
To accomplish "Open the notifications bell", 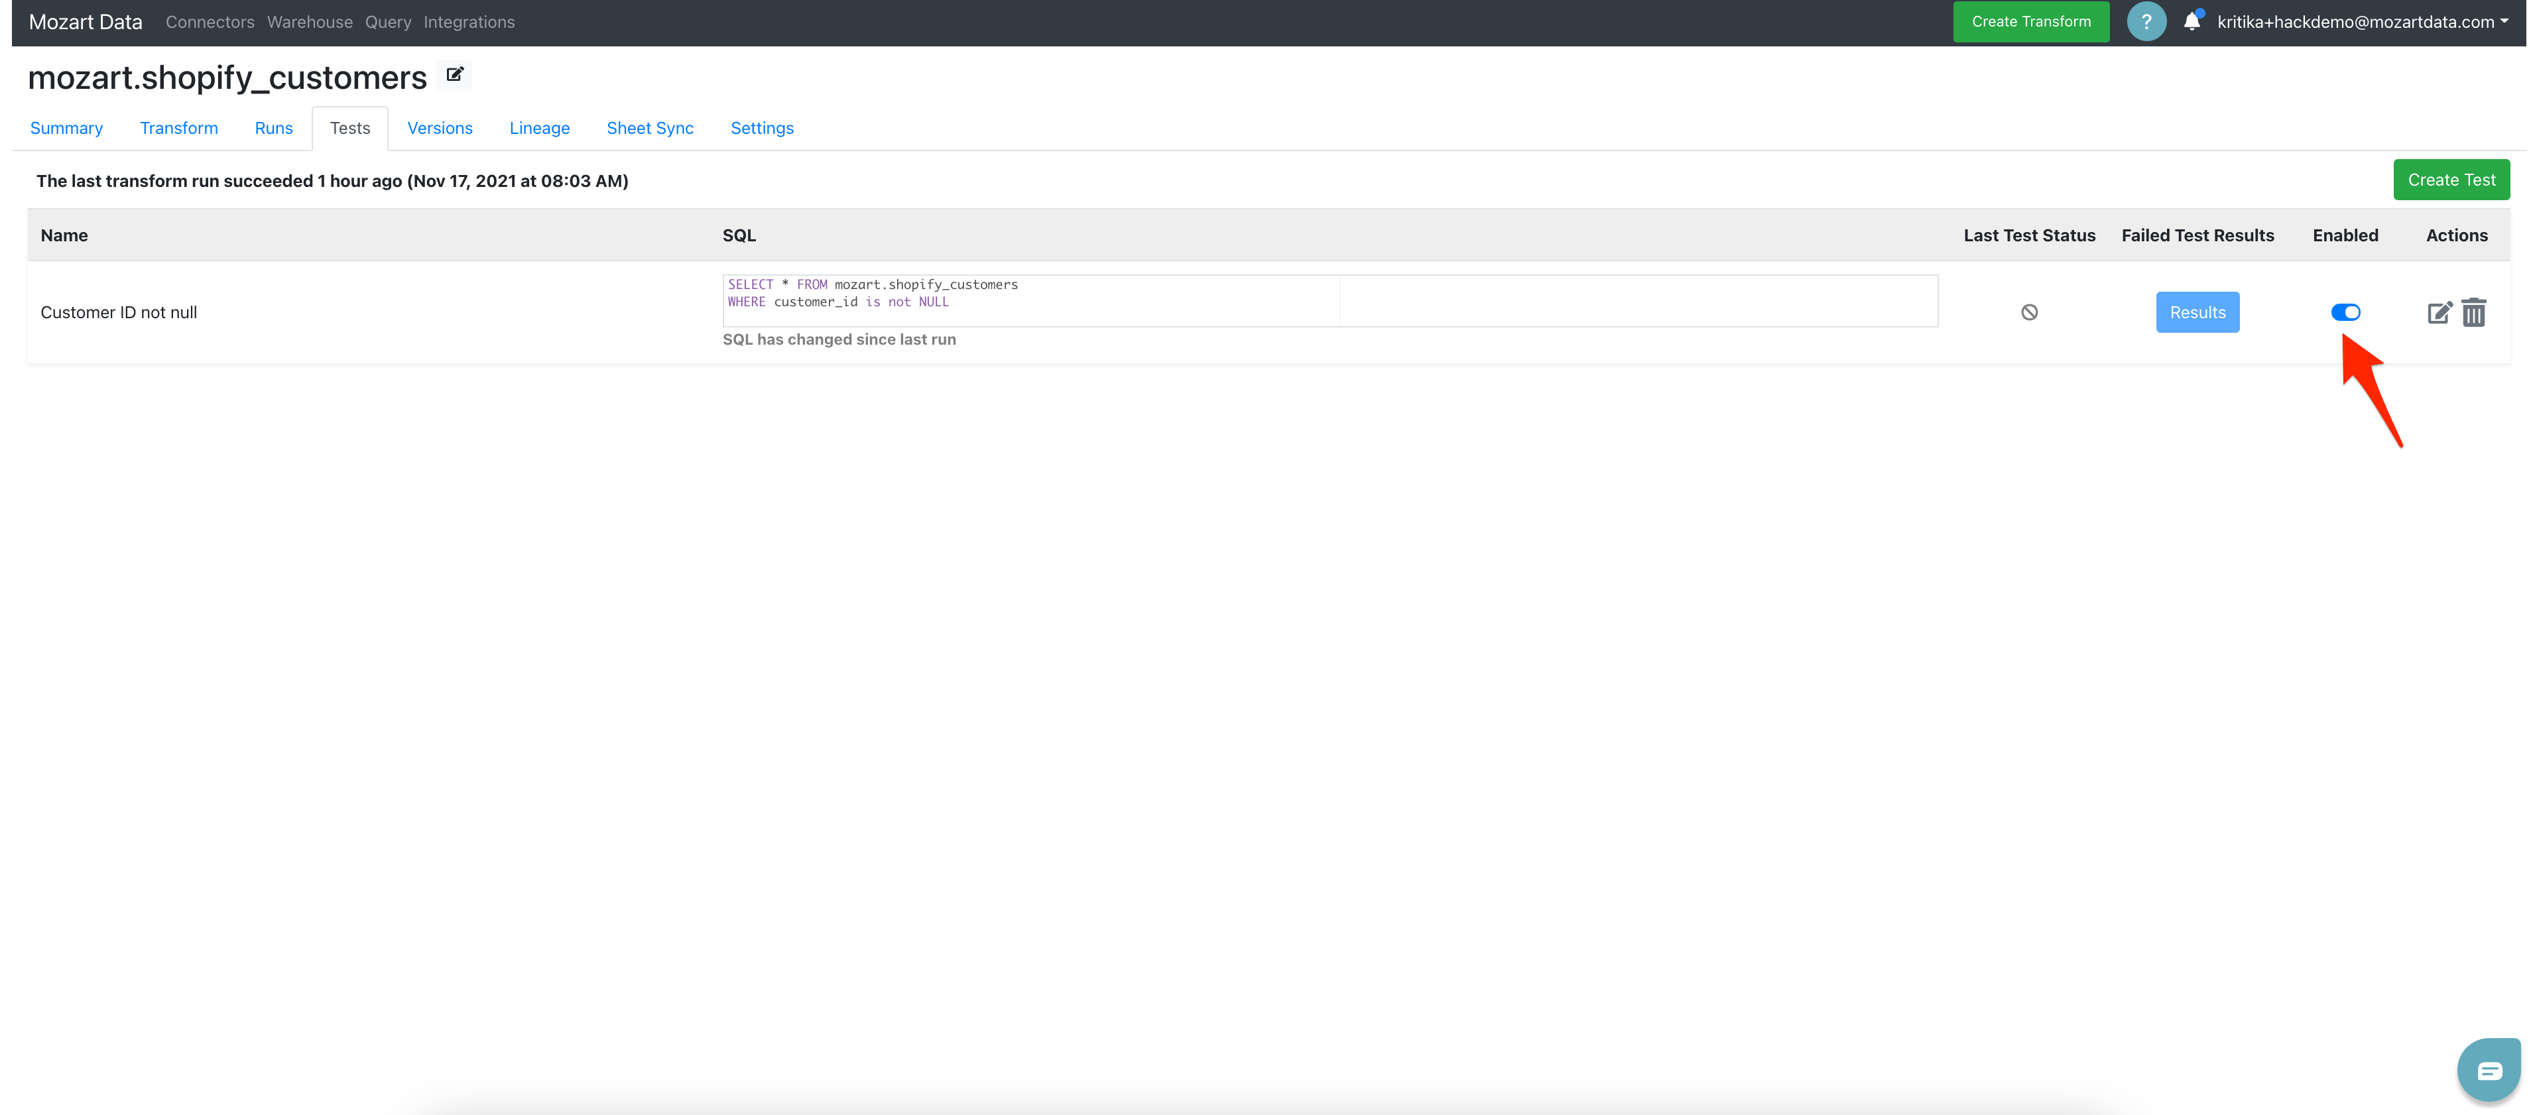I will pyautogui.click(x=2192, y=22).
